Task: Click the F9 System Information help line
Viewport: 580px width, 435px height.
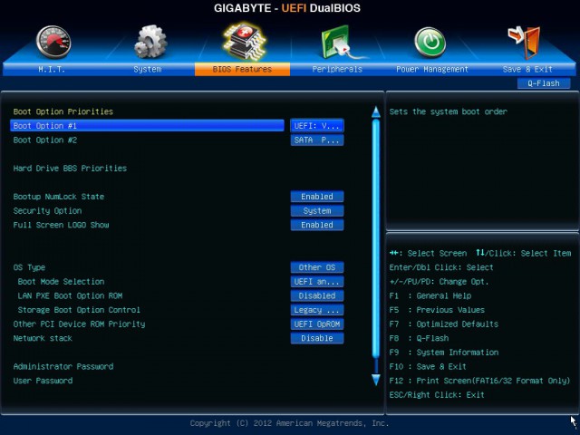Action: pyautogui.click(x=444, y=353)
